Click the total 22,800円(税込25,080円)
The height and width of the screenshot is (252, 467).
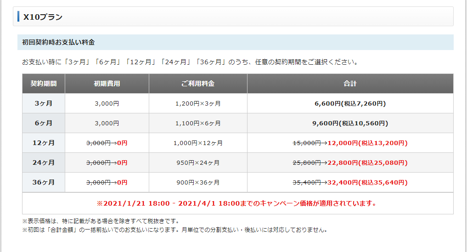pos(367,162)
